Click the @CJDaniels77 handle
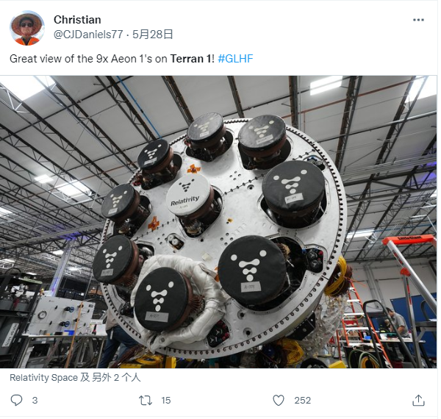Image resolution: width=441 pixels, height=419 pixels. point(88,35)
